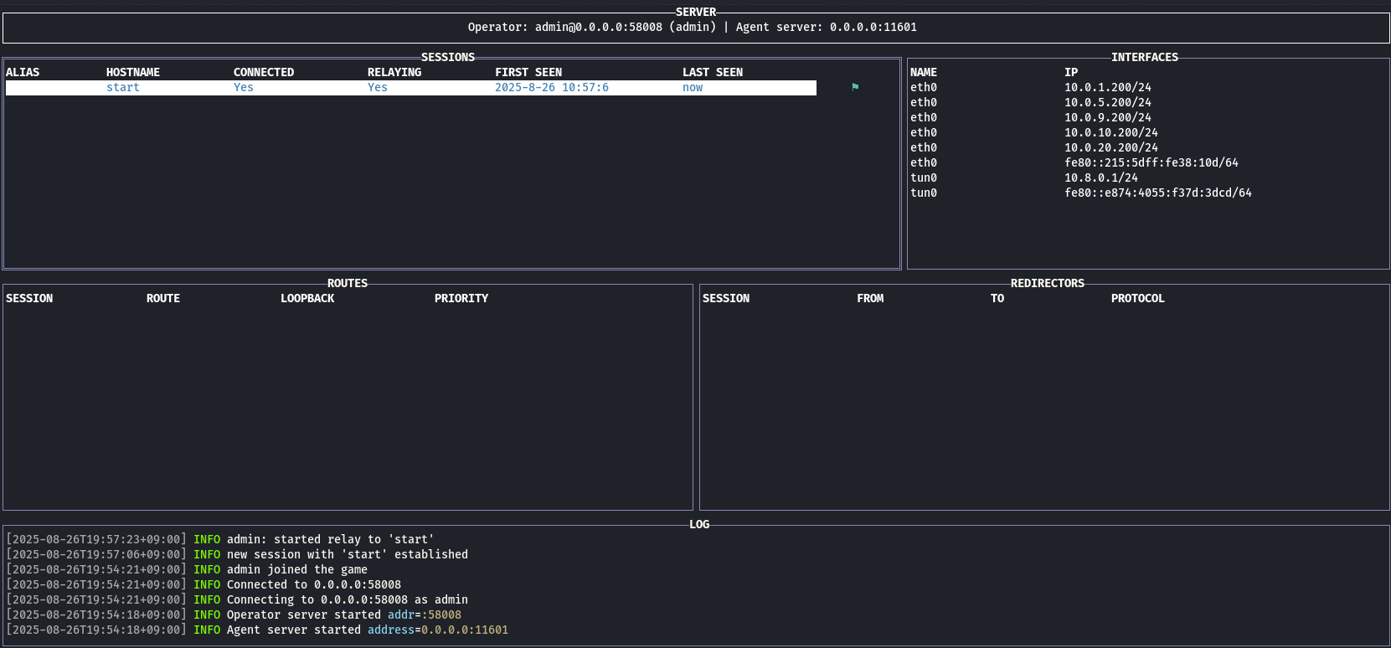This screenshot has width=1391, height=648.
Task: Select interface IP 10.0.9.200/24
Action: tap(1108, 118)
